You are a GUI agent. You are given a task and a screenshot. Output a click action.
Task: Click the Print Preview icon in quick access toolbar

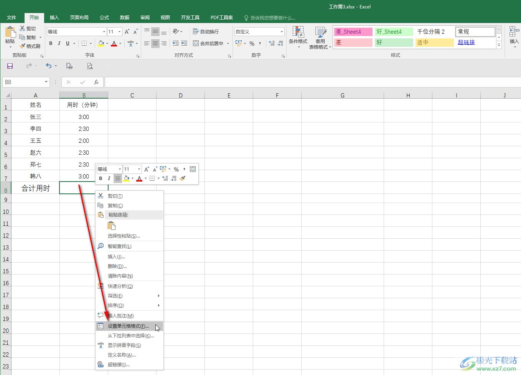pyautogui.click(x=90, y=66)
